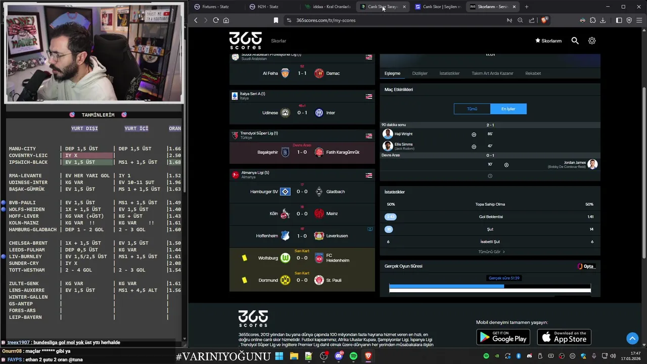Open the Takım Art Arda Kazanır tab
This screenshot has width=647, height=364.
click(492, 73)
